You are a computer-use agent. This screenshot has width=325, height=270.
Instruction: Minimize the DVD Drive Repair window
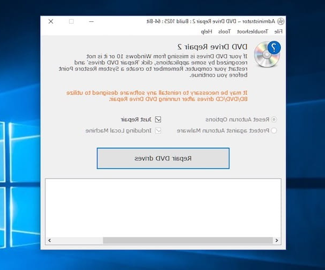(x=92, y=21)
